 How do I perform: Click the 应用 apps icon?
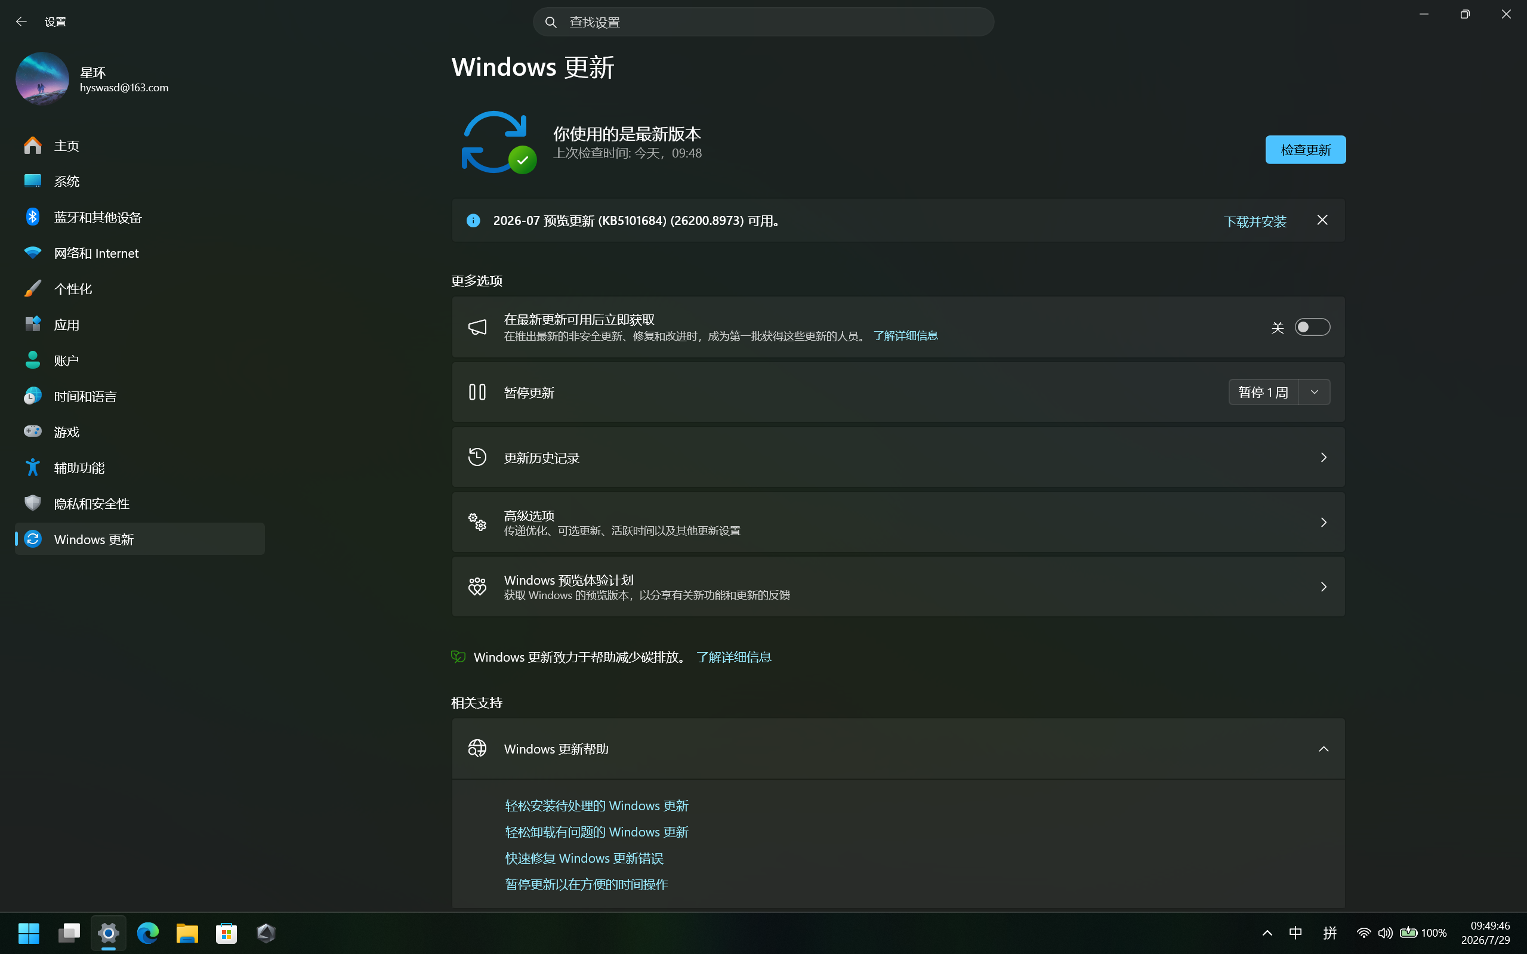coord(32,325)
